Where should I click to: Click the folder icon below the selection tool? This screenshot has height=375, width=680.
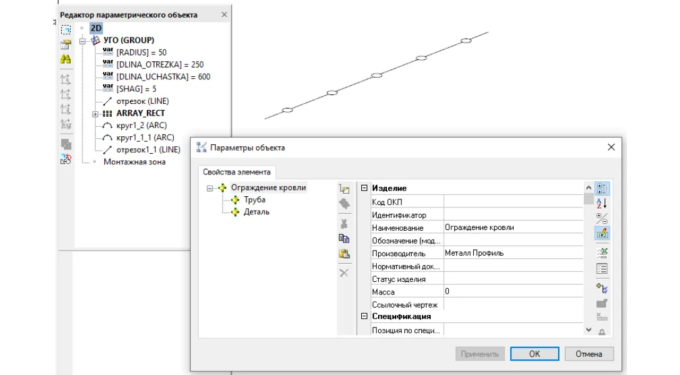66,44
